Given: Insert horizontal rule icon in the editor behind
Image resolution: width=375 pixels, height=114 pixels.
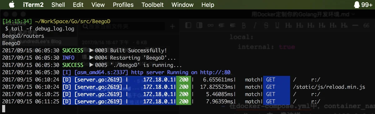Looking at the screenshot, I should [355, 26].
